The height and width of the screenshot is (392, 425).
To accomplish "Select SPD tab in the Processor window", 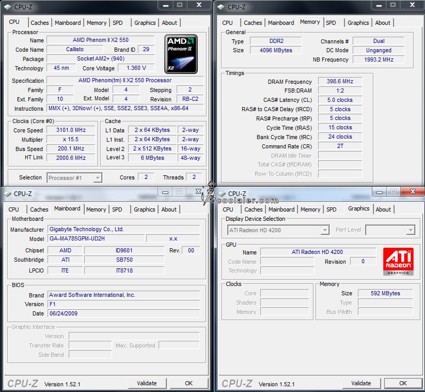I will 118,23.
